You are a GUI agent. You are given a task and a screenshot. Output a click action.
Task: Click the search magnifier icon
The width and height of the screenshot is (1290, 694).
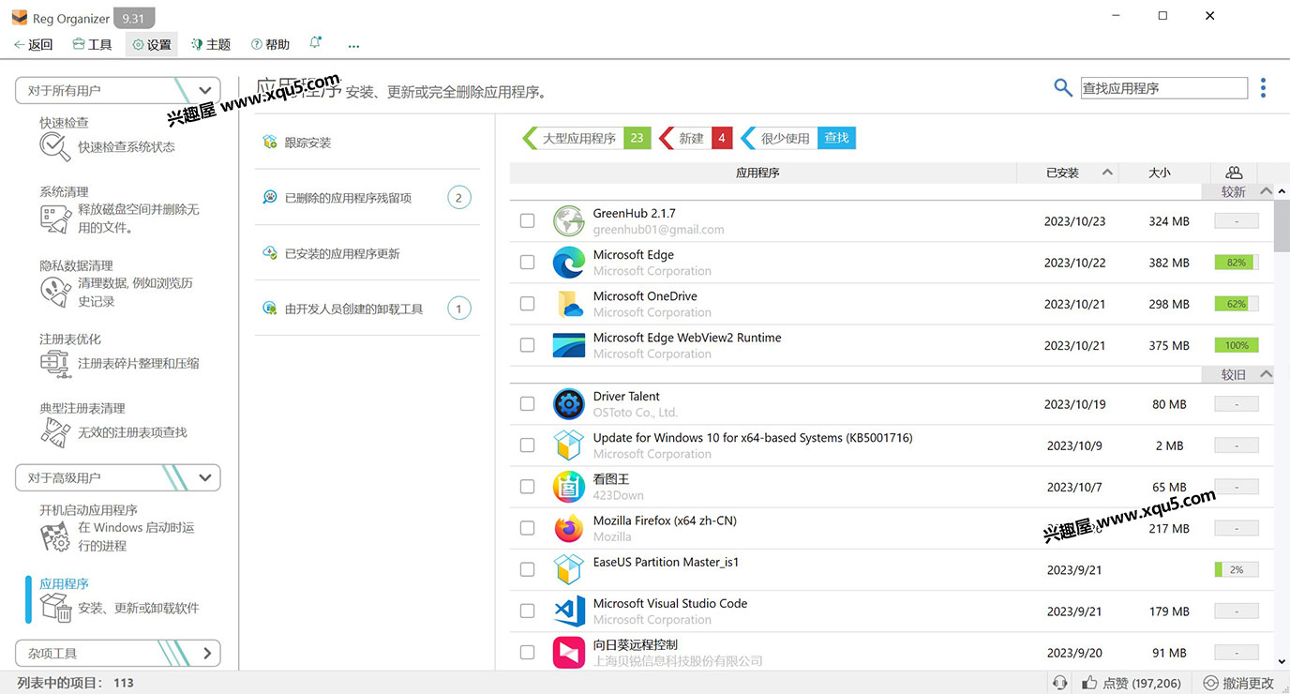(1062, 88)
